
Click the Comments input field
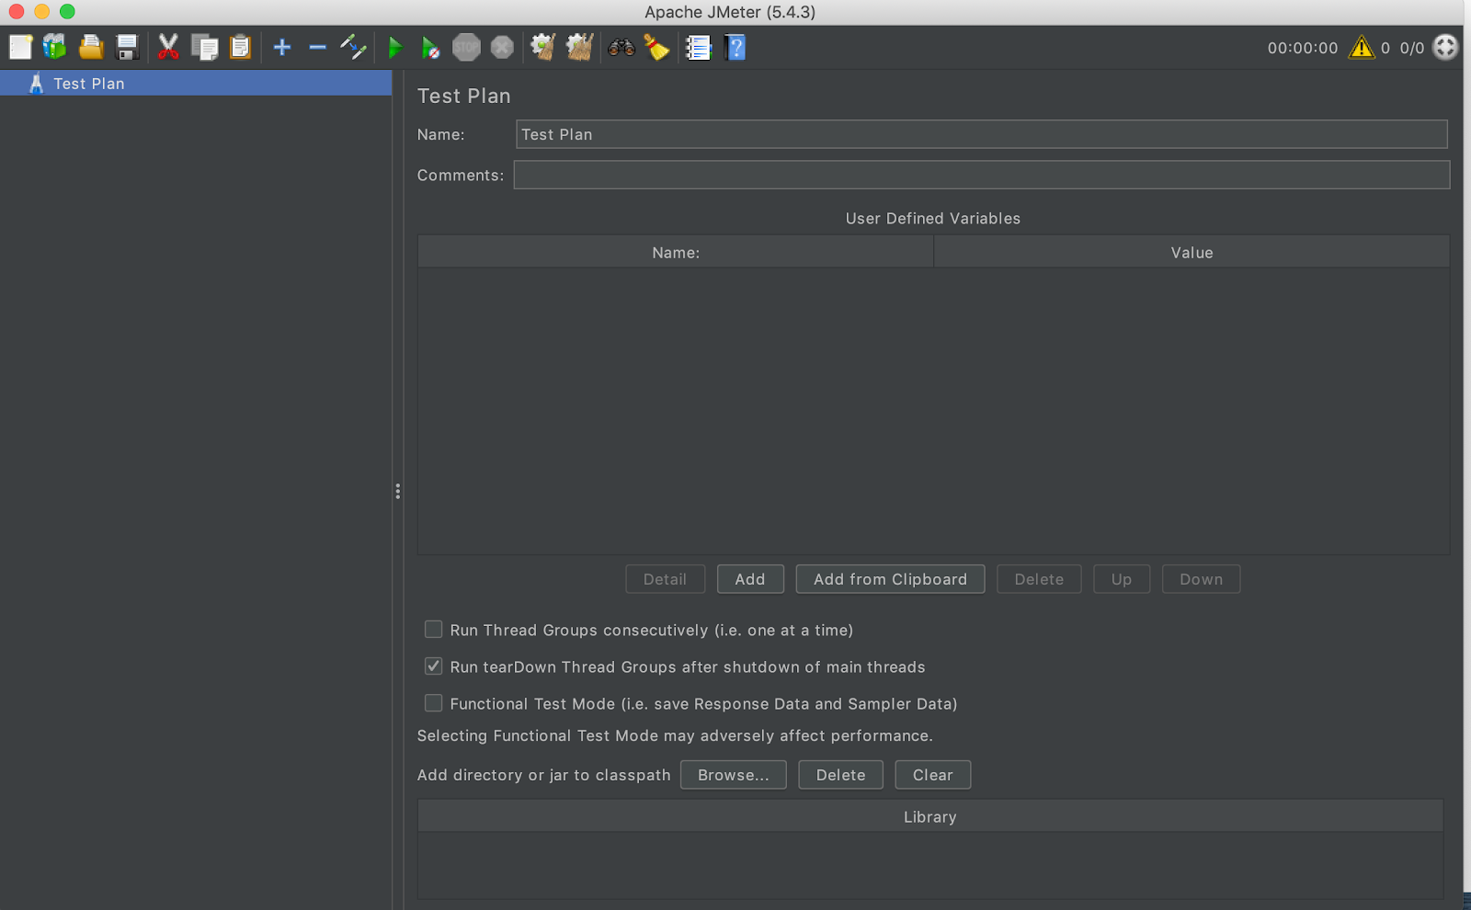tap(982, 175)
